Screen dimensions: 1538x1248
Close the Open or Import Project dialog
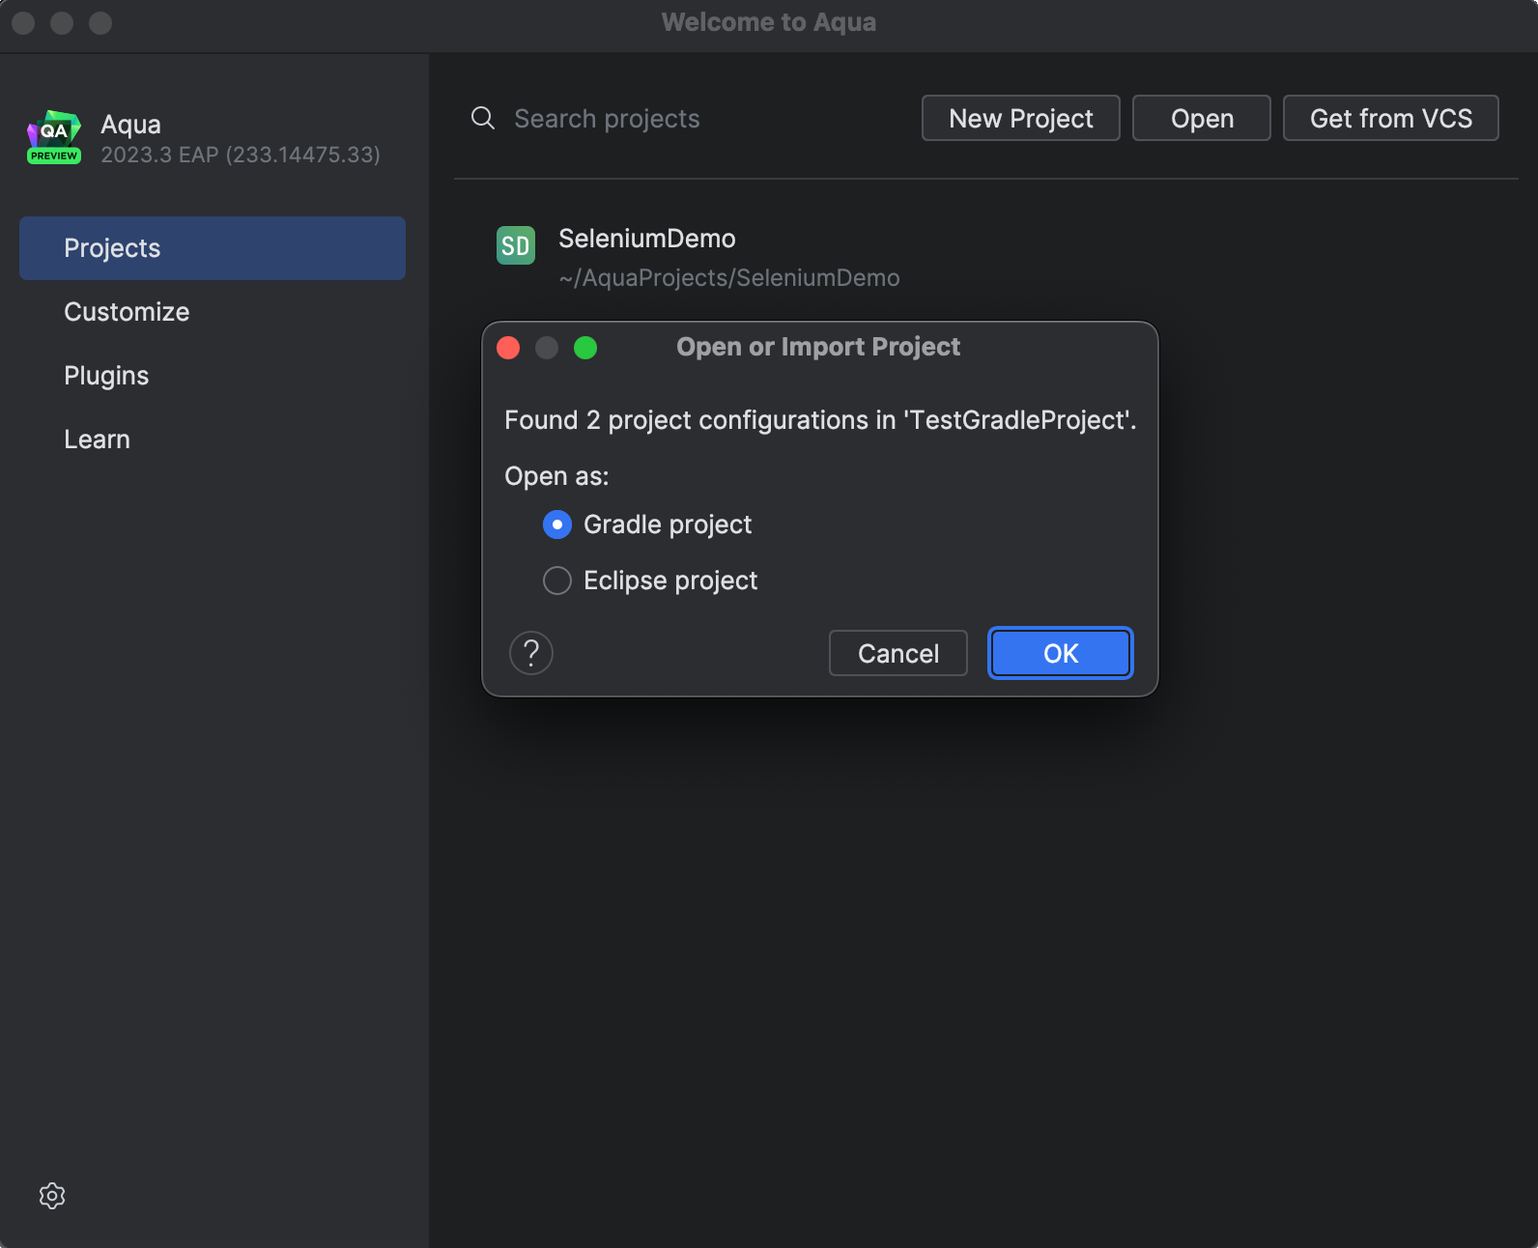508,348
